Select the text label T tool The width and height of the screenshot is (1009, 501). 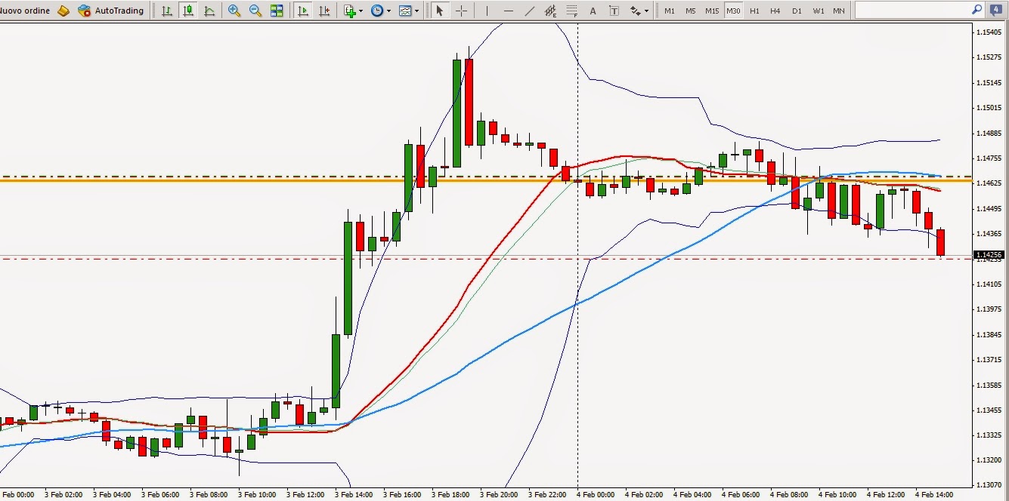(x=614, y=11)
